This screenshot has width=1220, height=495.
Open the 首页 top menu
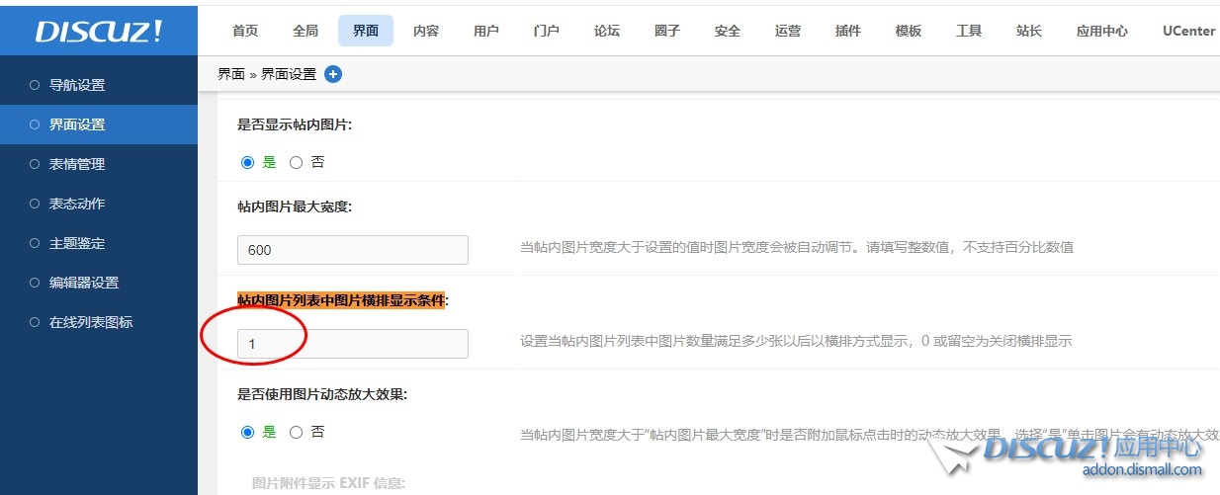(245, 31)
